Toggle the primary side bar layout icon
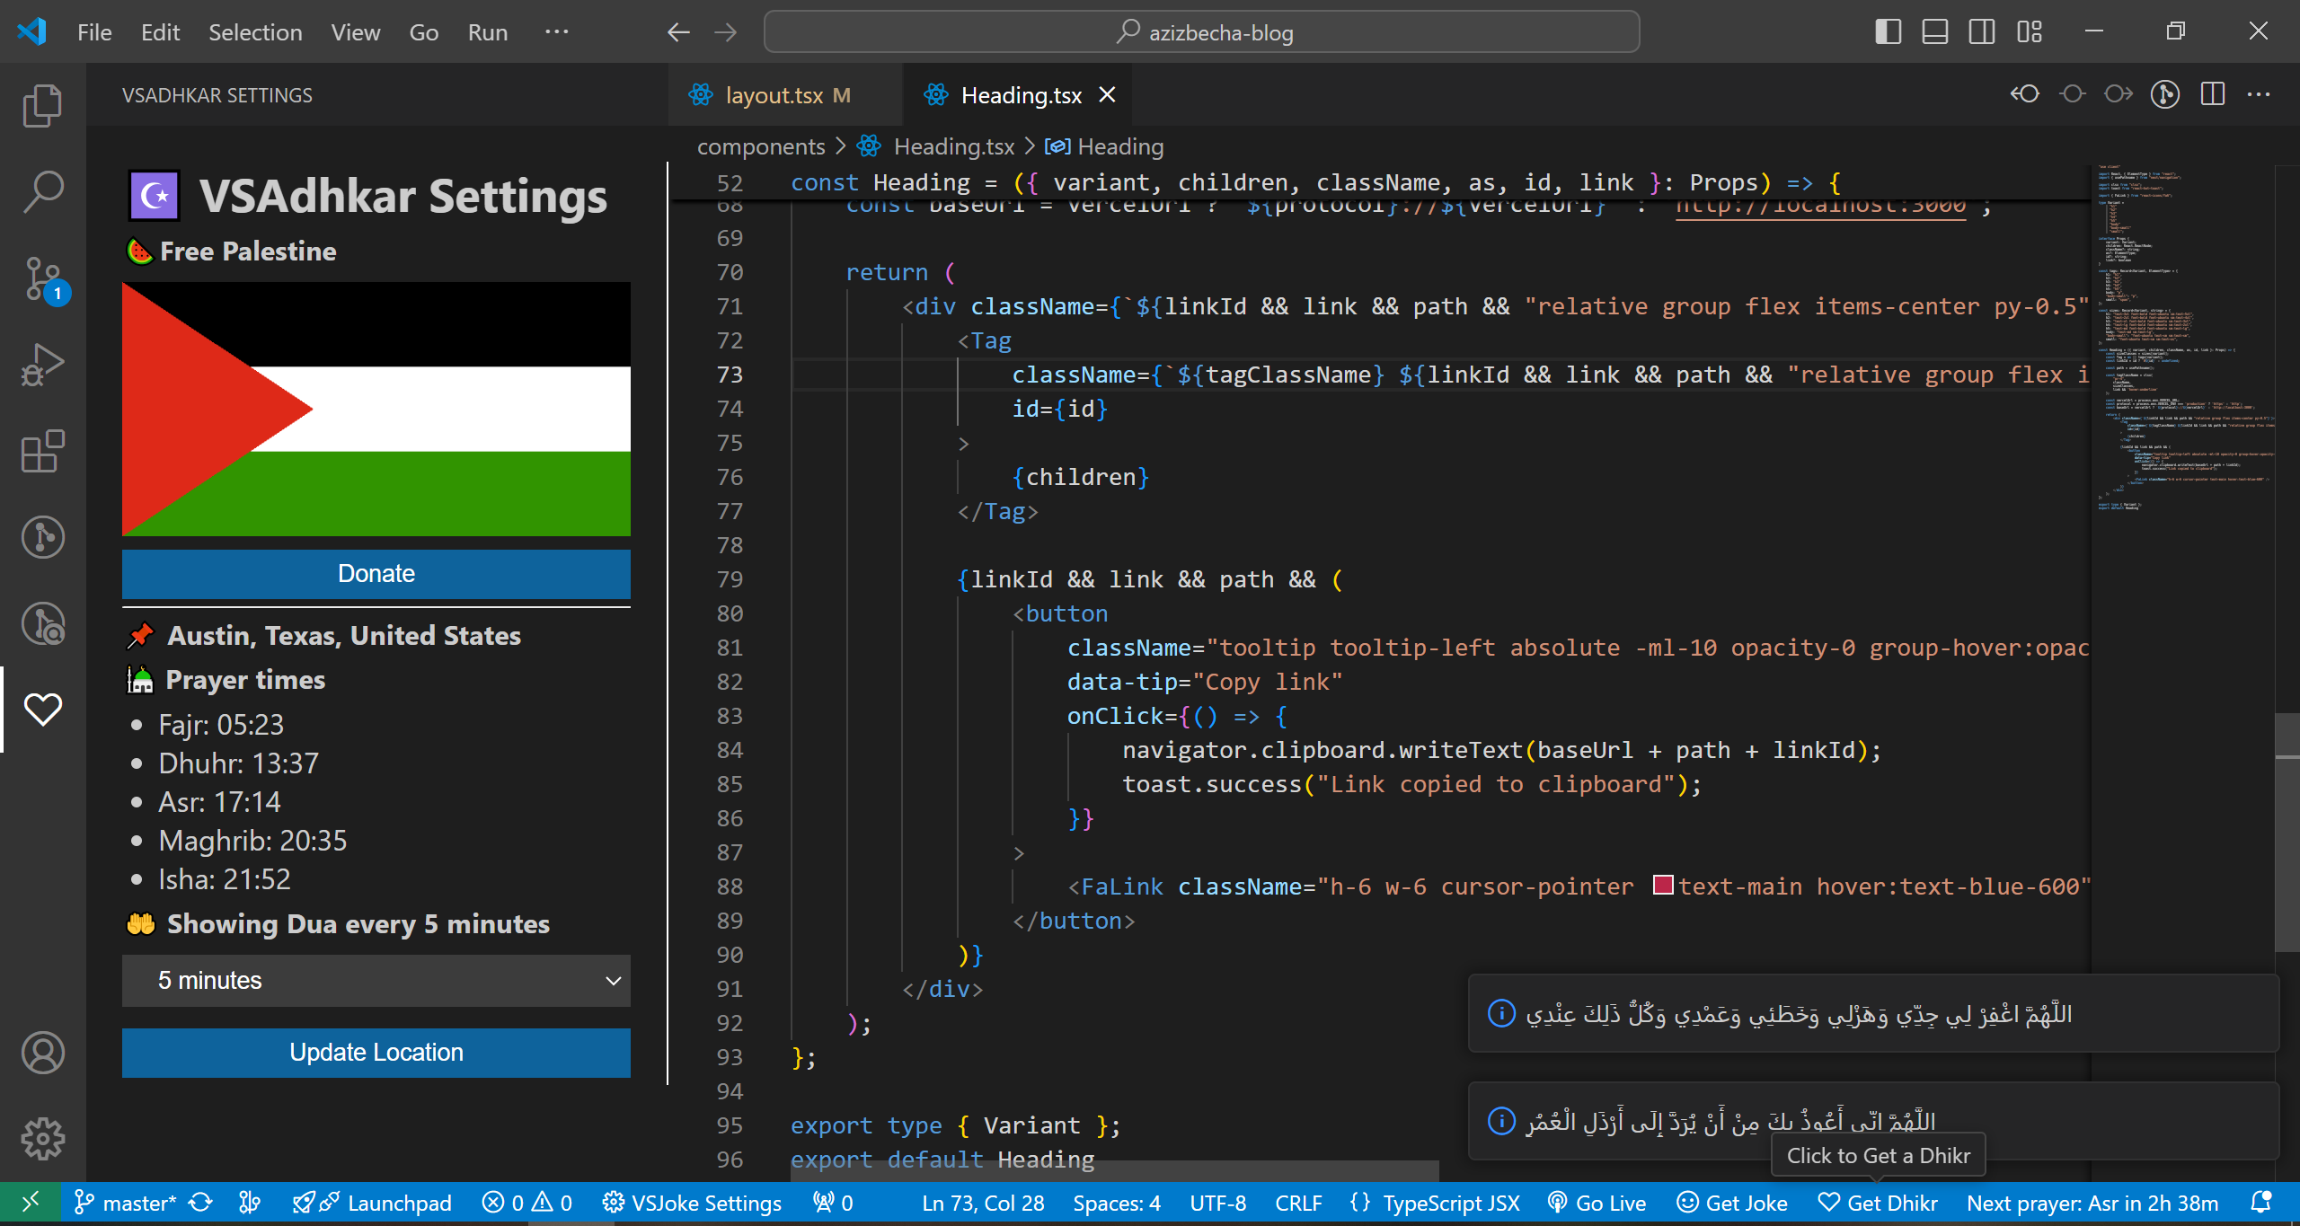Screen dimensions: 2300x1226 tap(1888, 32)
